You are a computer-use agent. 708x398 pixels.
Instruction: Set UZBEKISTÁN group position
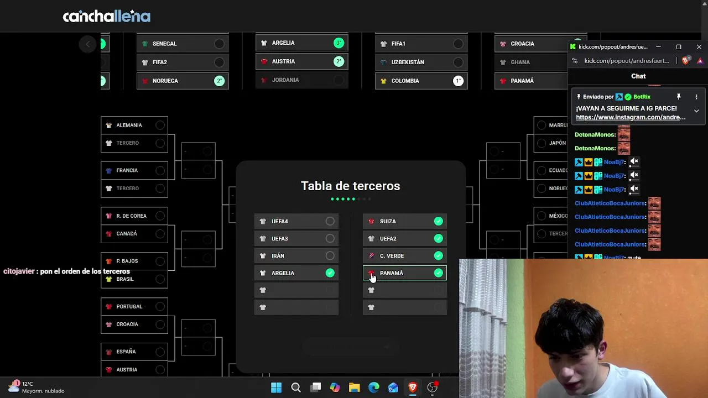(459, 62)
